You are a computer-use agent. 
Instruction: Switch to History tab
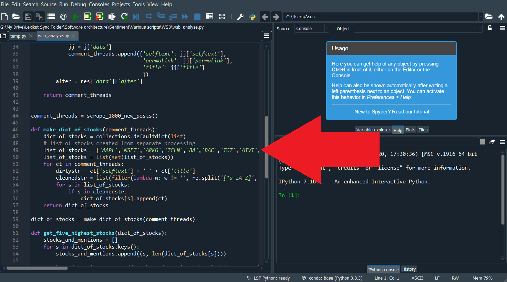pos(409,269)
